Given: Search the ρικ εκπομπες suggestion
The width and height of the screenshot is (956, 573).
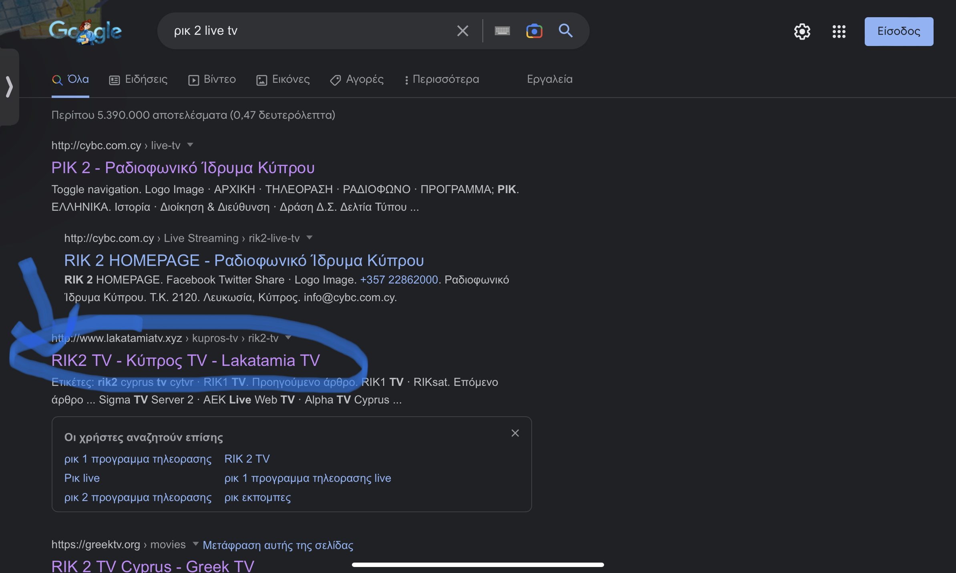Looking at the screenshot, I should point(258,497).
